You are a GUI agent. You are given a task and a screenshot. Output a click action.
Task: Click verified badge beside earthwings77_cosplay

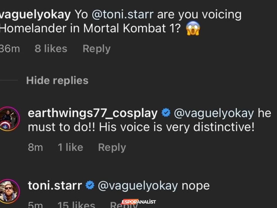coord(166,113)
